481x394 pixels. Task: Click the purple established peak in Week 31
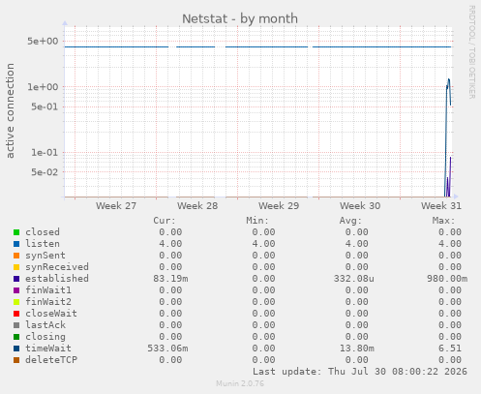[450, 158]
